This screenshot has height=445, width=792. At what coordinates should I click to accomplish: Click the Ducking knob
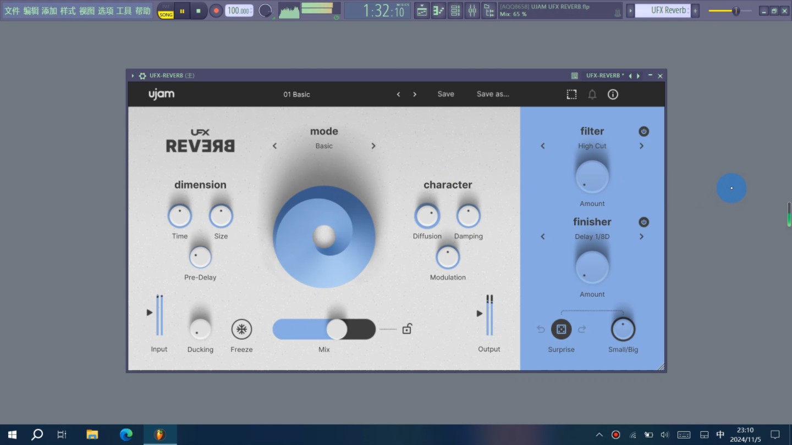(200, 329)
